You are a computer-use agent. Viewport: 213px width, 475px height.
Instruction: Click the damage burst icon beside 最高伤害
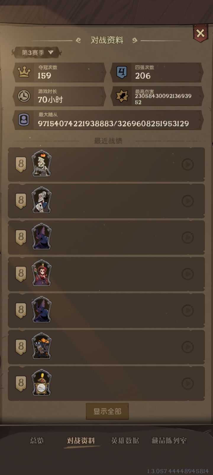point(122,96)
